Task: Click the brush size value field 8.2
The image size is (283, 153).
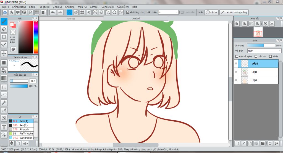Action: pyautogui.click(x=33, y=81)
